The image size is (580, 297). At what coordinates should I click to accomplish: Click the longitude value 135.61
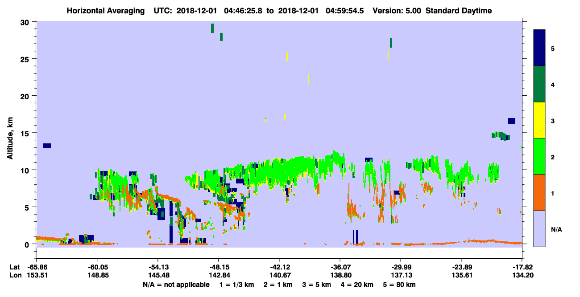tap(461, 275)
